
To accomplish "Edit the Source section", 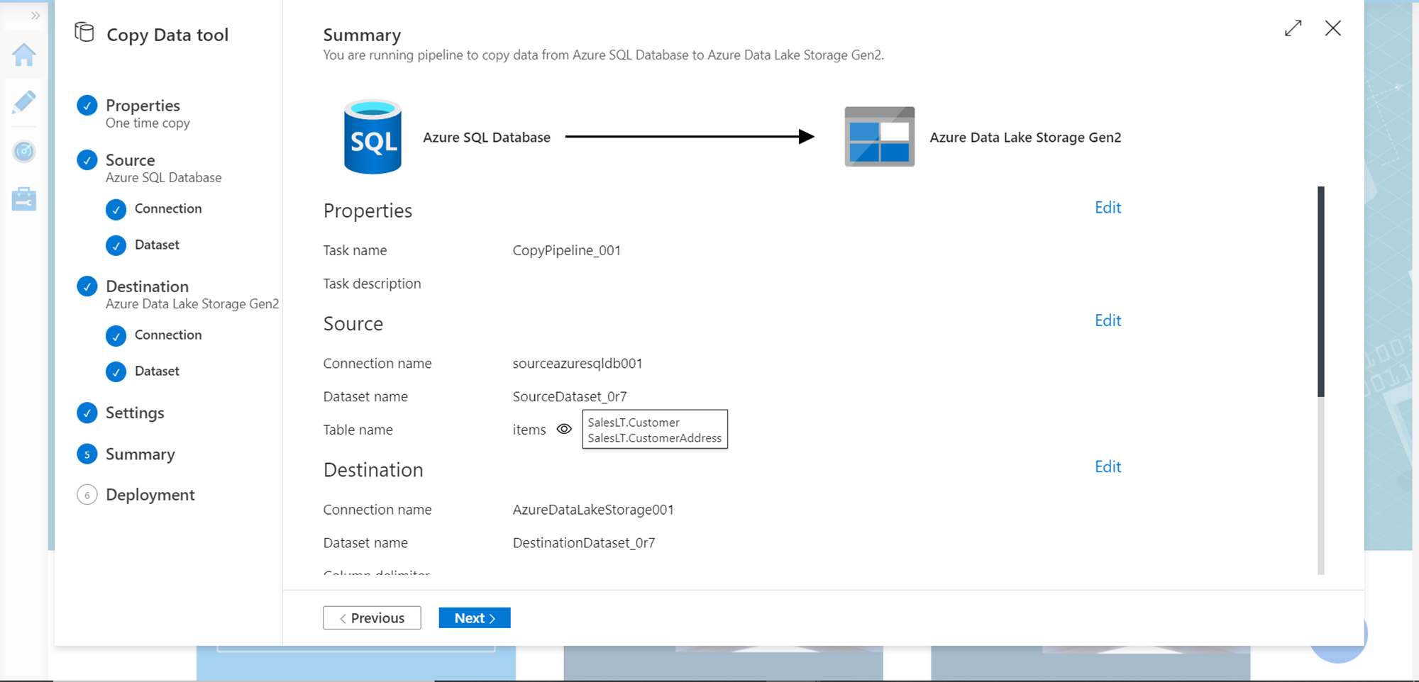I will (1108, 320).
